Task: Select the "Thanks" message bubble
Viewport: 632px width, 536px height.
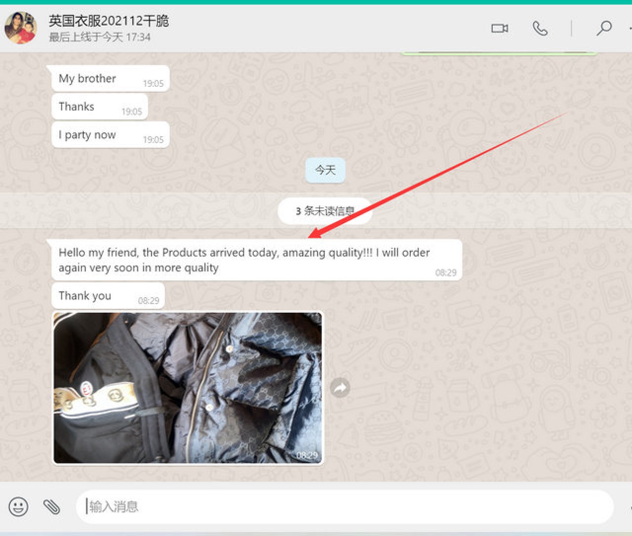Action: [x=99, y=107]
